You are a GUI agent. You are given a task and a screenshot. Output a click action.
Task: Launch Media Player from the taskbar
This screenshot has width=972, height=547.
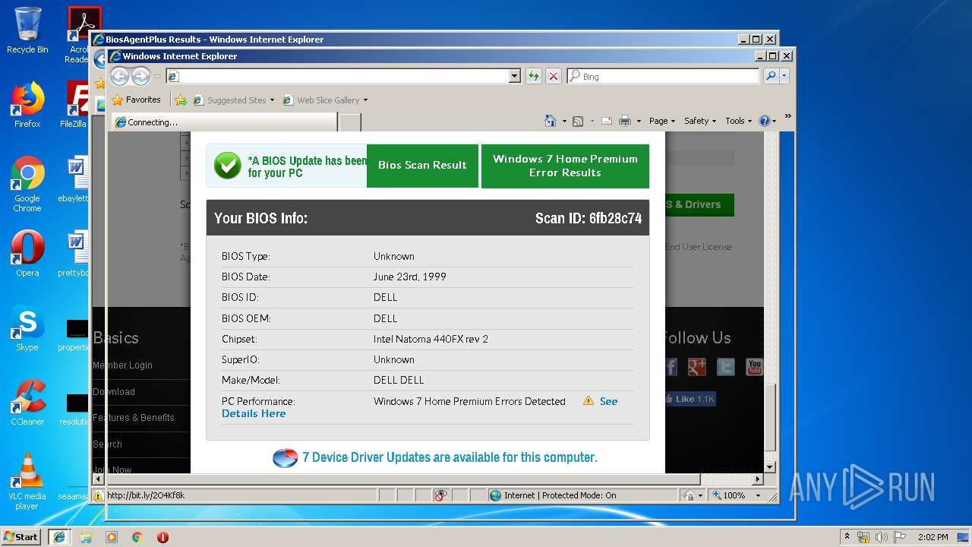pos(112,536)
